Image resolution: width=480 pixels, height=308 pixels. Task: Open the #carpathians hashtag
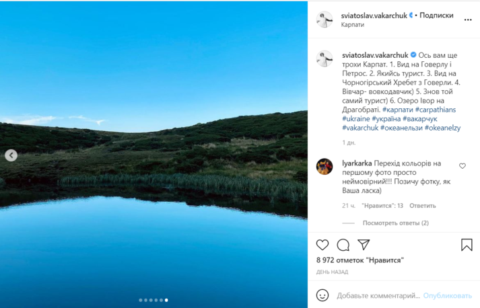click(436, 110)
